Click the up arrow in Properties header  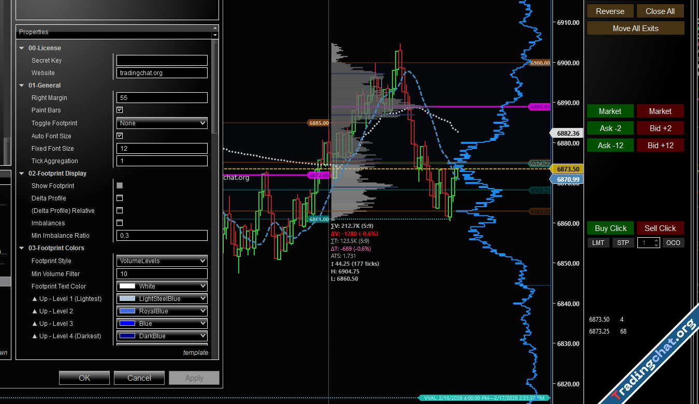215,28
